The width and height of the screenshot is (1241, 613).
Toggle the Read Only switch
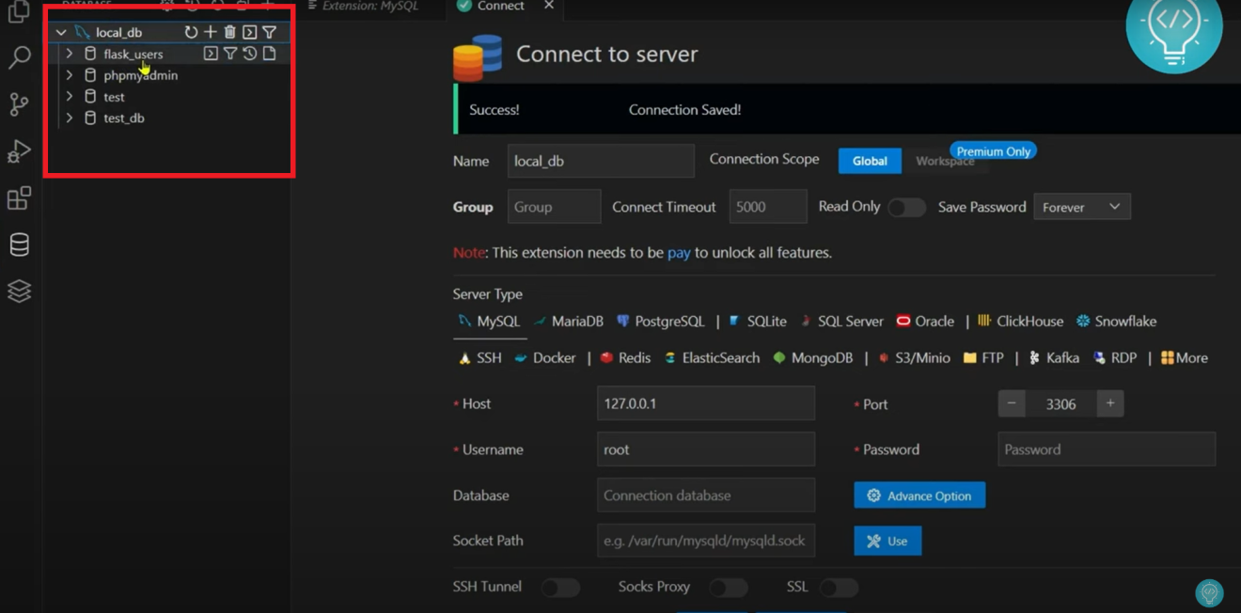[x=906, y=208]
